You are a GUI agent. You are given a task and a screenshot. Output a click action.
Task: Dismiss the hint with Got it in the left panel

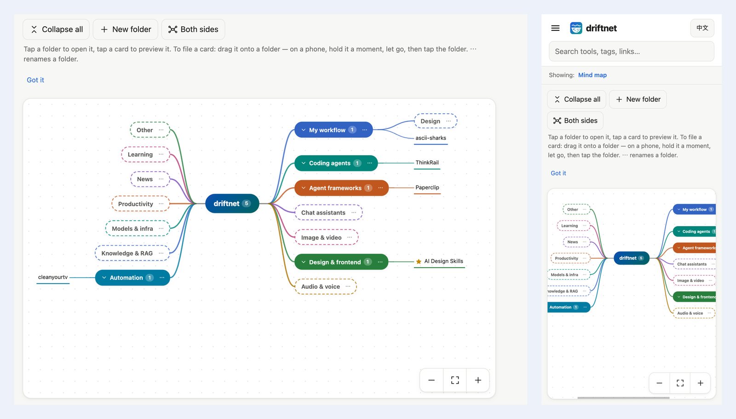(35, 80)
